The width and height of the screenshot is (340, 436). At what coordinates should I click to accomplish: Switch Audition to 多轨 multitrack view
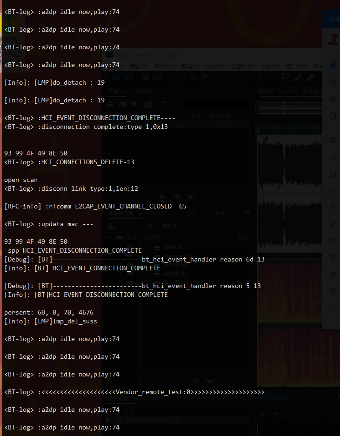pos(153,77)
